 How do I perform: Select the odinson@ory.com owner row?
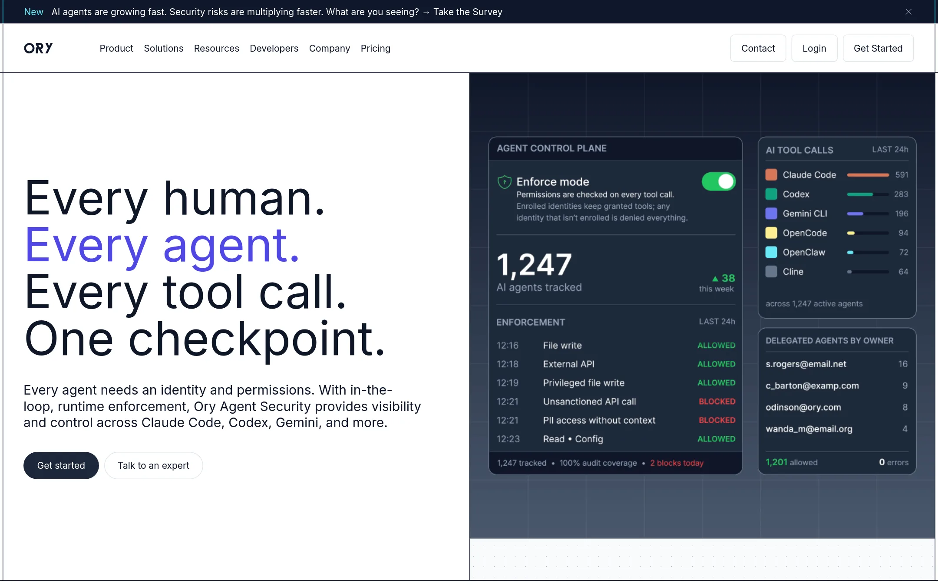pyautogui.click(x=837, y=407)
